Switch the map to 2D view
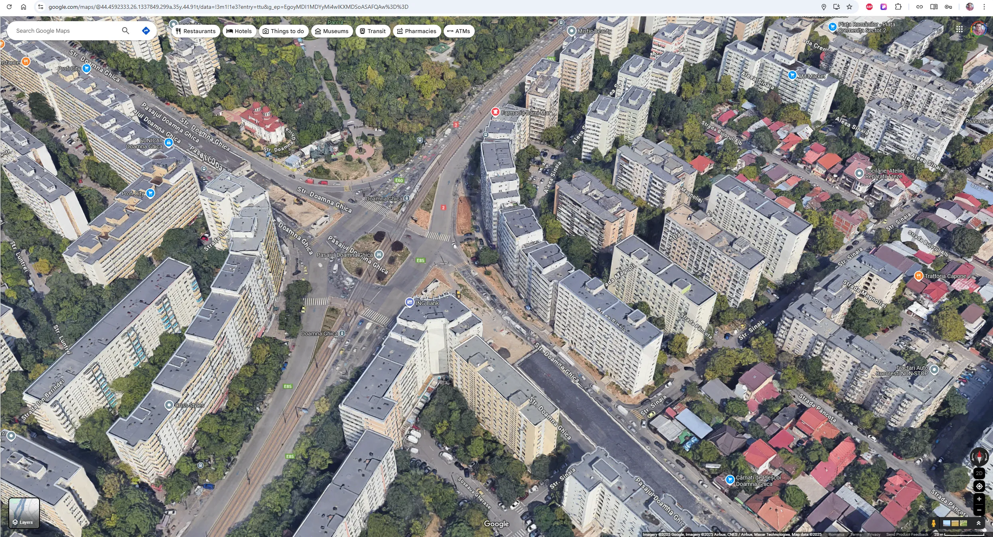993x537 pixels. pyautogui.click(x=979, y=474)
